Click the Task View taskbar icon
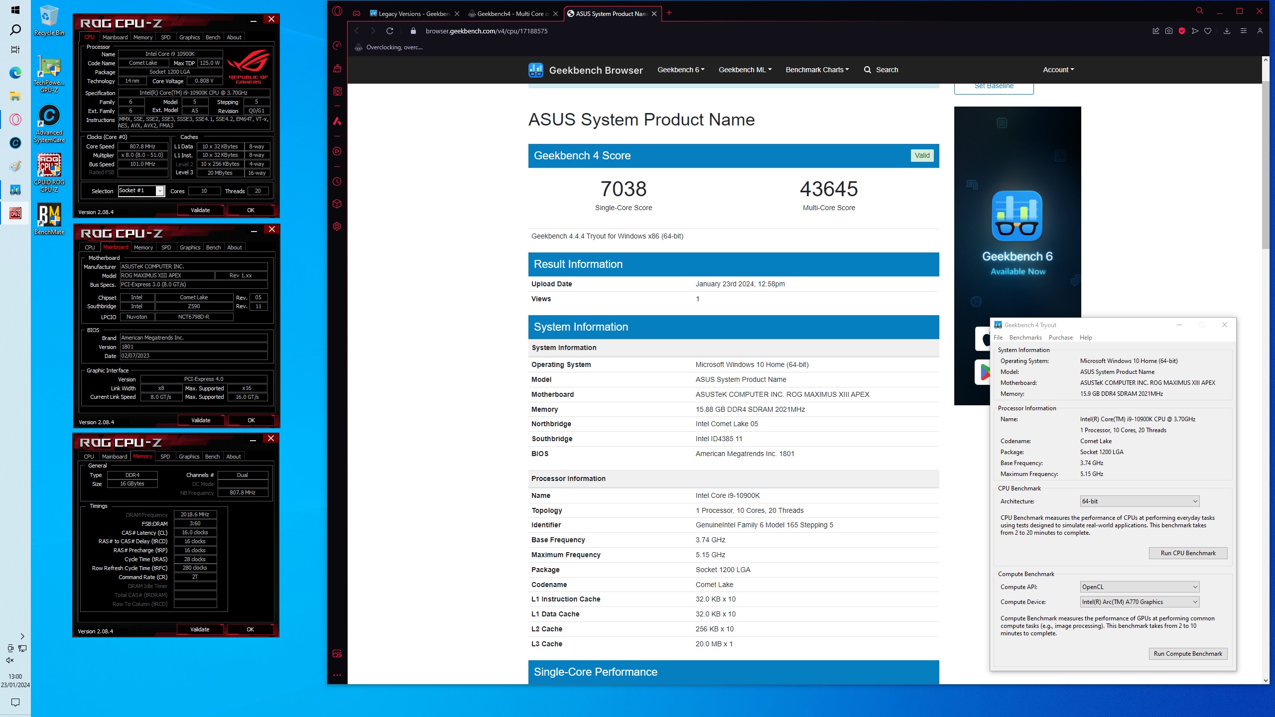This screenshot has height=717, width=1275. coord(15,49)
